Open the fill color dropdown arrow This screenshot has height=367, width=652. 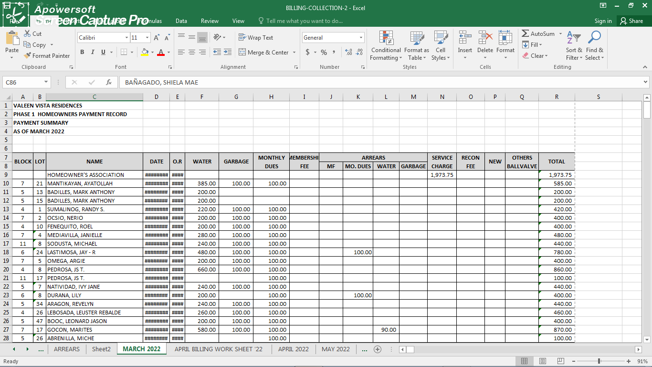pyautogui.click(x=152, y=52)
